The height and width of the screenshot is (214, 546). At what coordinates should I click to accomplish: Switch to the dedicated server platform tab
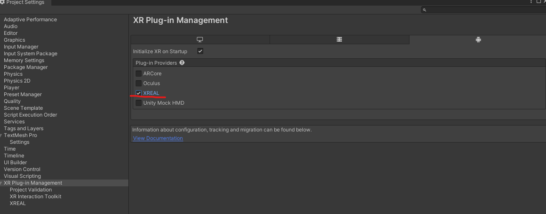[x=339, y=40]
